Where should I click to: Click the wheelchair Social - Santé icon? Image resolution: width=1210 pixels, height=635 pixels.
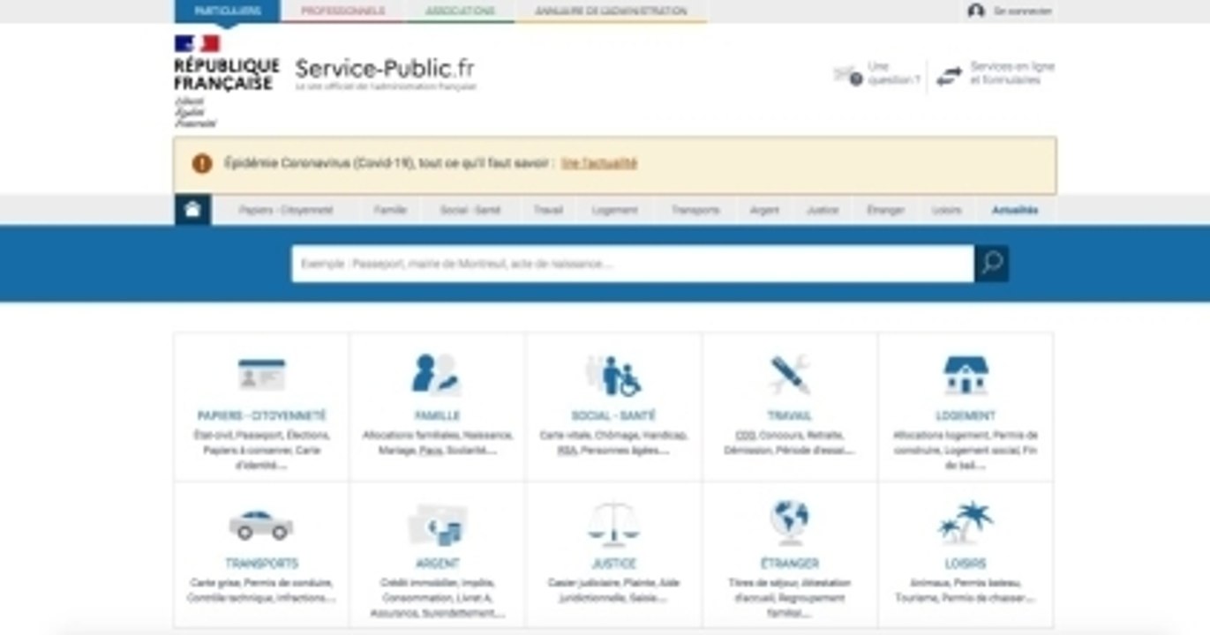[614, 376]
